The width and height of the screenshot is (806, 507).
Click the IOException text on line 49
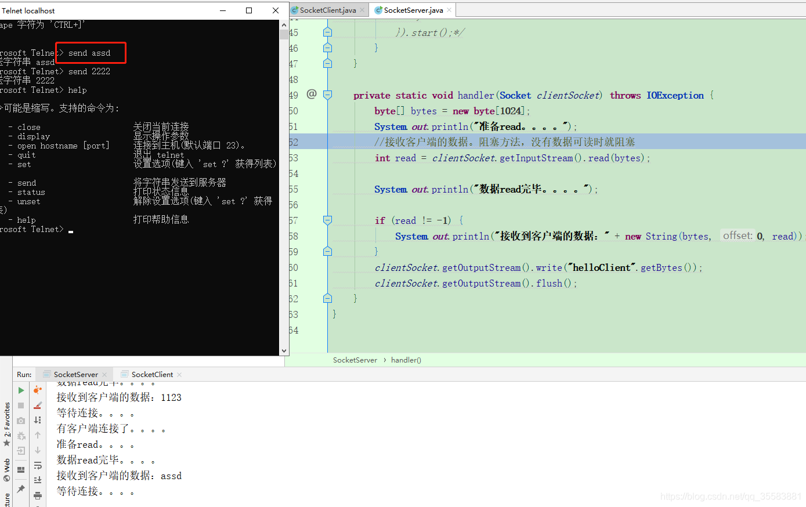coord(675,95)
